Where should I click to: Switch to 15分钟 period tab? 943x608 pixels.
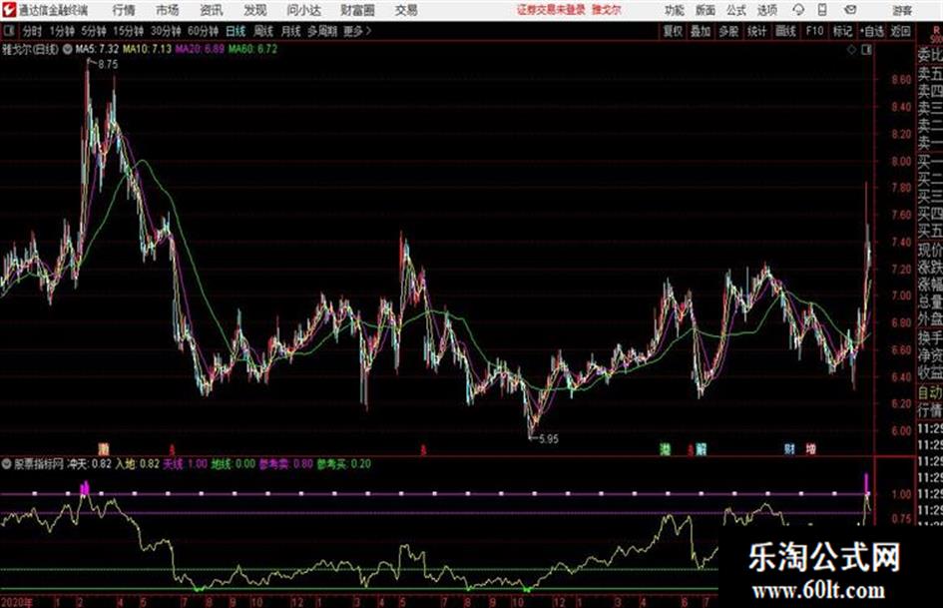[x=129, y=31]
